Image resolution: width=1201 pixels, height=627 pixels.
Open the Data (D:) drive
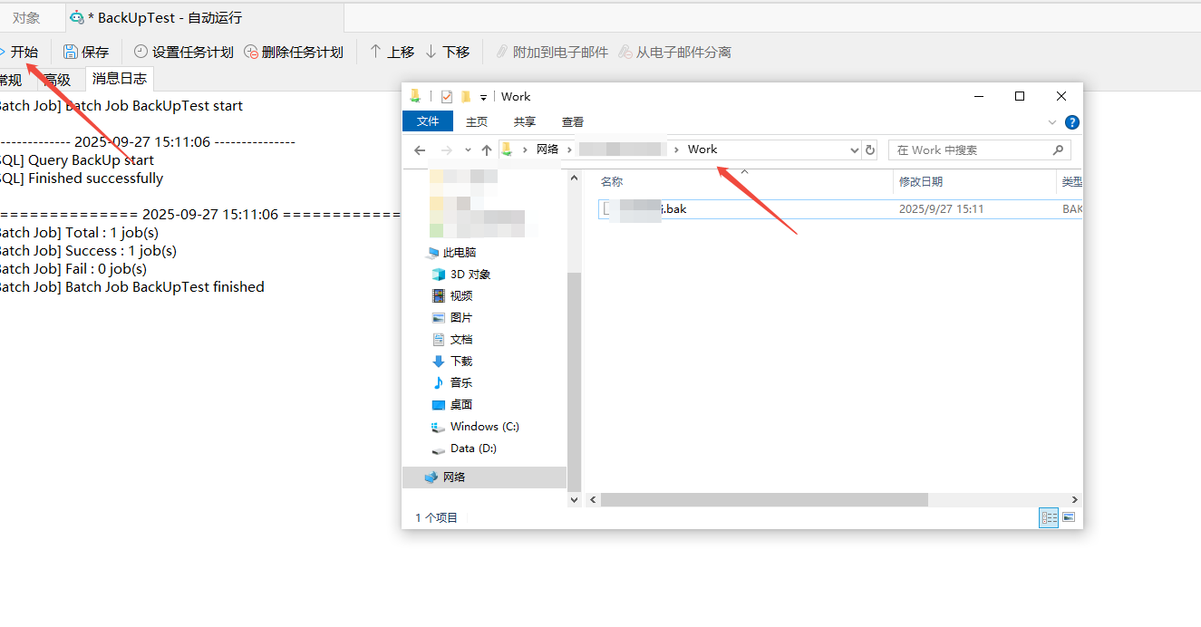point(464,449)
